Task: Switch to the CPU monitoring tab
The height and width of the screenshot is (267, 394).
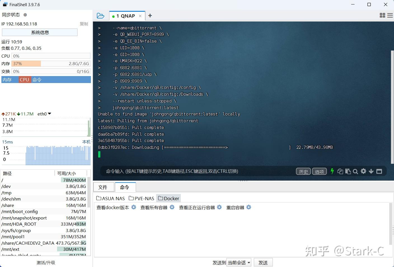Action: pos(24,79)
